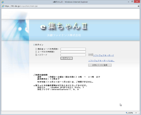Click the 対応OS Windows XP line
The height and width of the screenshot is (115, 141).
tap(61, 88)
